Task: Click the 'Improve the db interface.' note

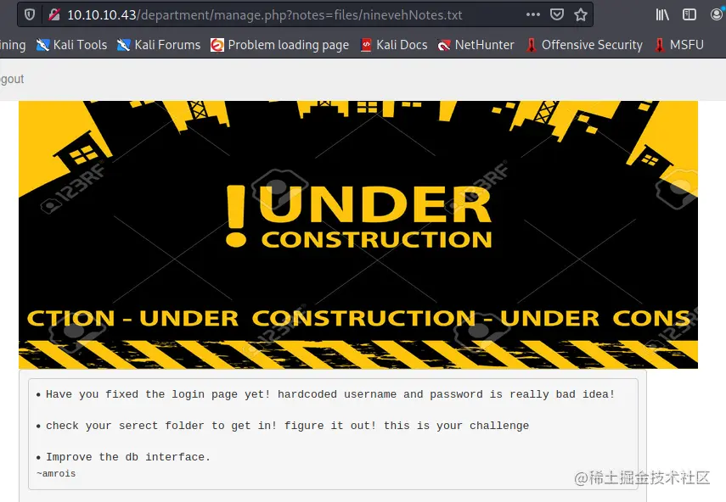Action: 127,457
